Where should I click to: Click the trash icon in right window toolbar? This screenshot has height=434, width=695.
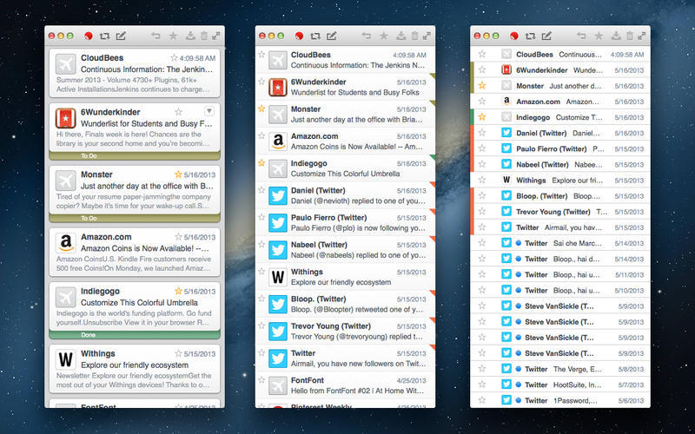pyautogui.click(x=630, y=36)
